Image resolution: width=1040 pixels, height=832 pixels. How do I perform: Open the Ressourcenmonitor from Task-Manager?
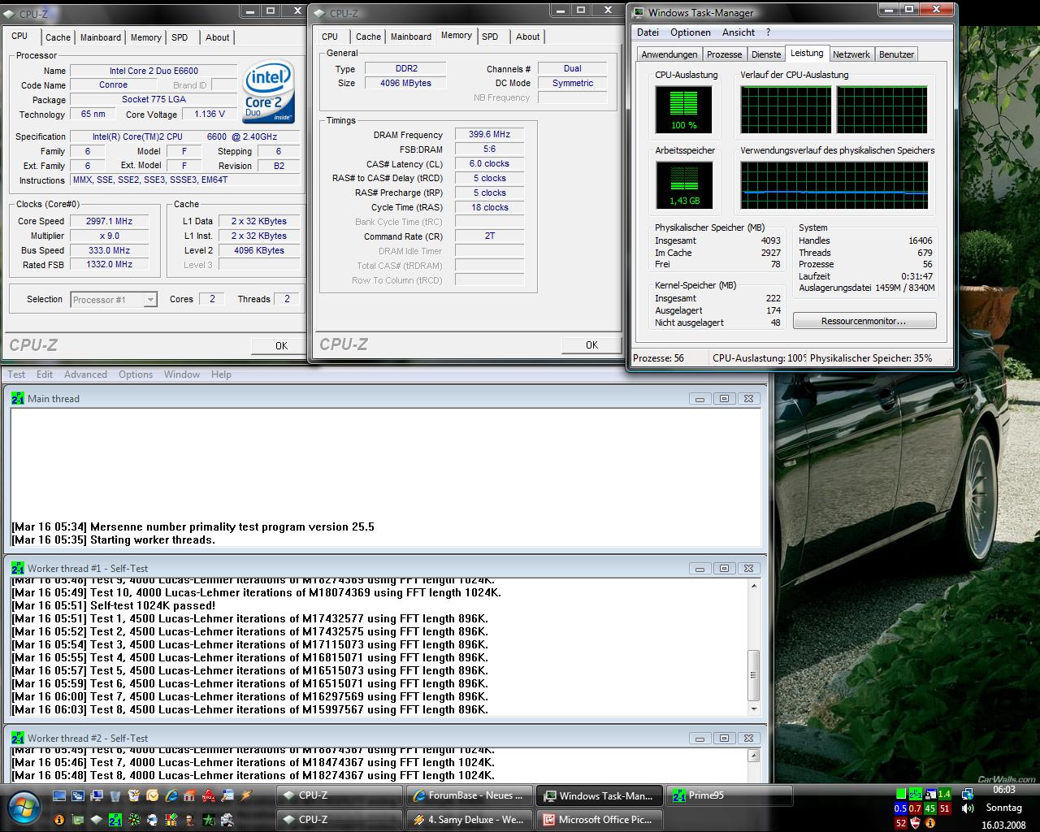(x=864, y=321)
